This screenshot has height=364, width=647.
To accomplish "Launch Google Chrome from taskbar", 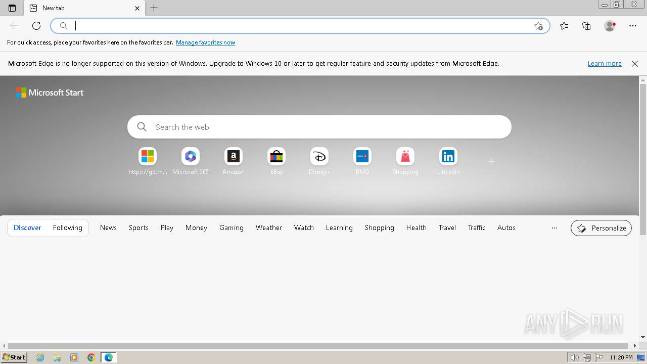I will coord(91,357).
